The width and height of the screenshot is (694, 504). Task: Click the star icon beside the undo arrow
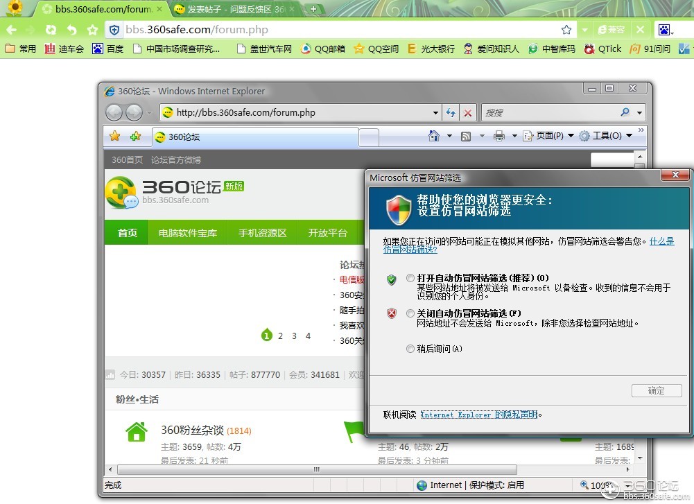click(92, 30)
